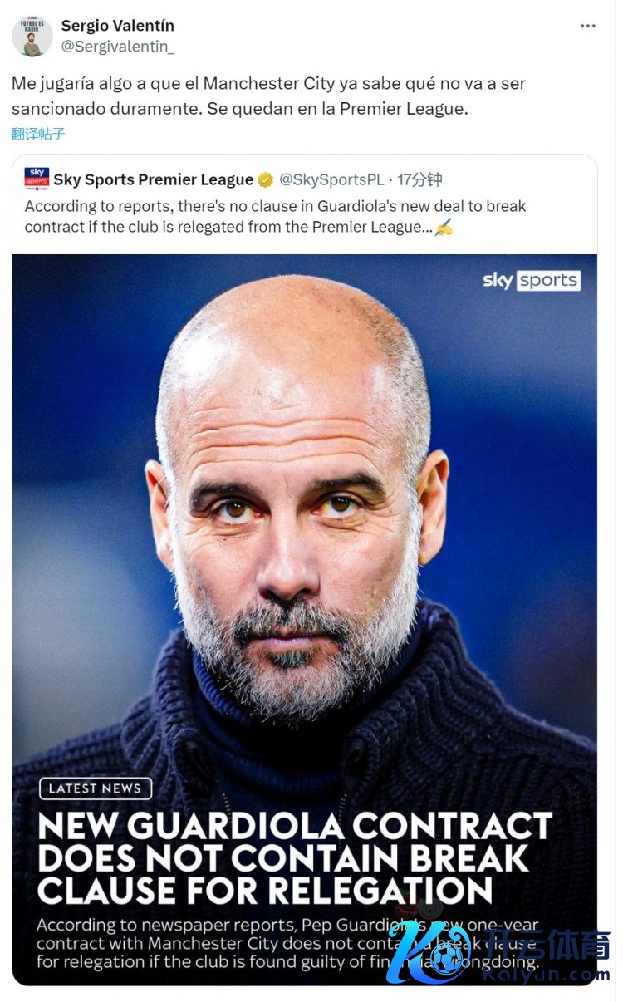Click the LATEST NEWS badge on the image
Viewport: 623px width, 1002px height.
pyautogui.click(x=95, y=788)
